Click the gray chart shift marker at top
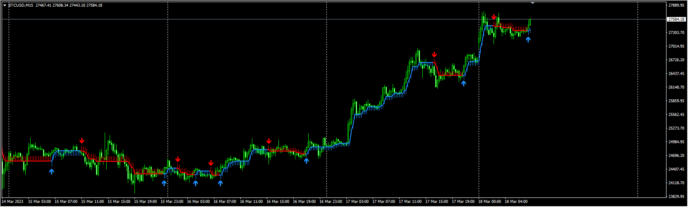Viewport: 688px width, 207px height. click(532, 3)
